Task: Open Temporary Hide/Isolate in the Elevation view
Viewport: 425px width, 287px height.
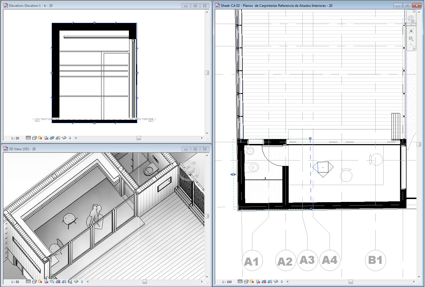Action: 64,138
